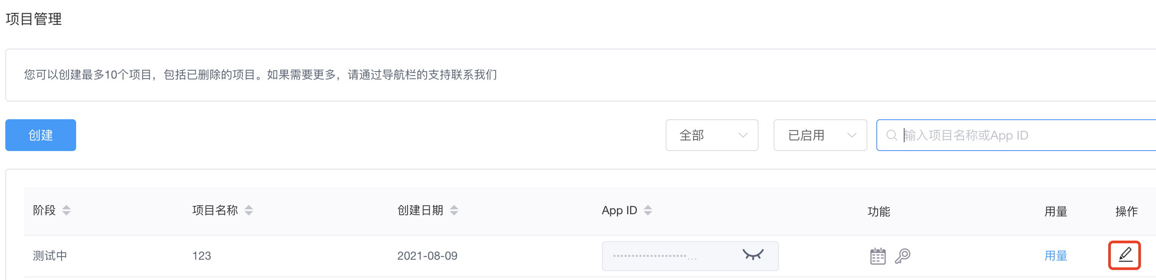Open the calendar feature icon for project 123
The height and width of the screenshot is (280, 1156).
point(878,256)
